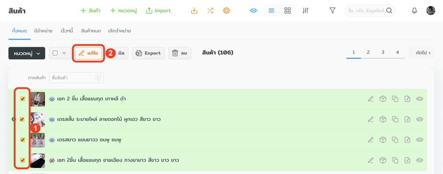Screen dimensions: 443x174
Task: Open notifications bell icon
Action: [414, 10]
